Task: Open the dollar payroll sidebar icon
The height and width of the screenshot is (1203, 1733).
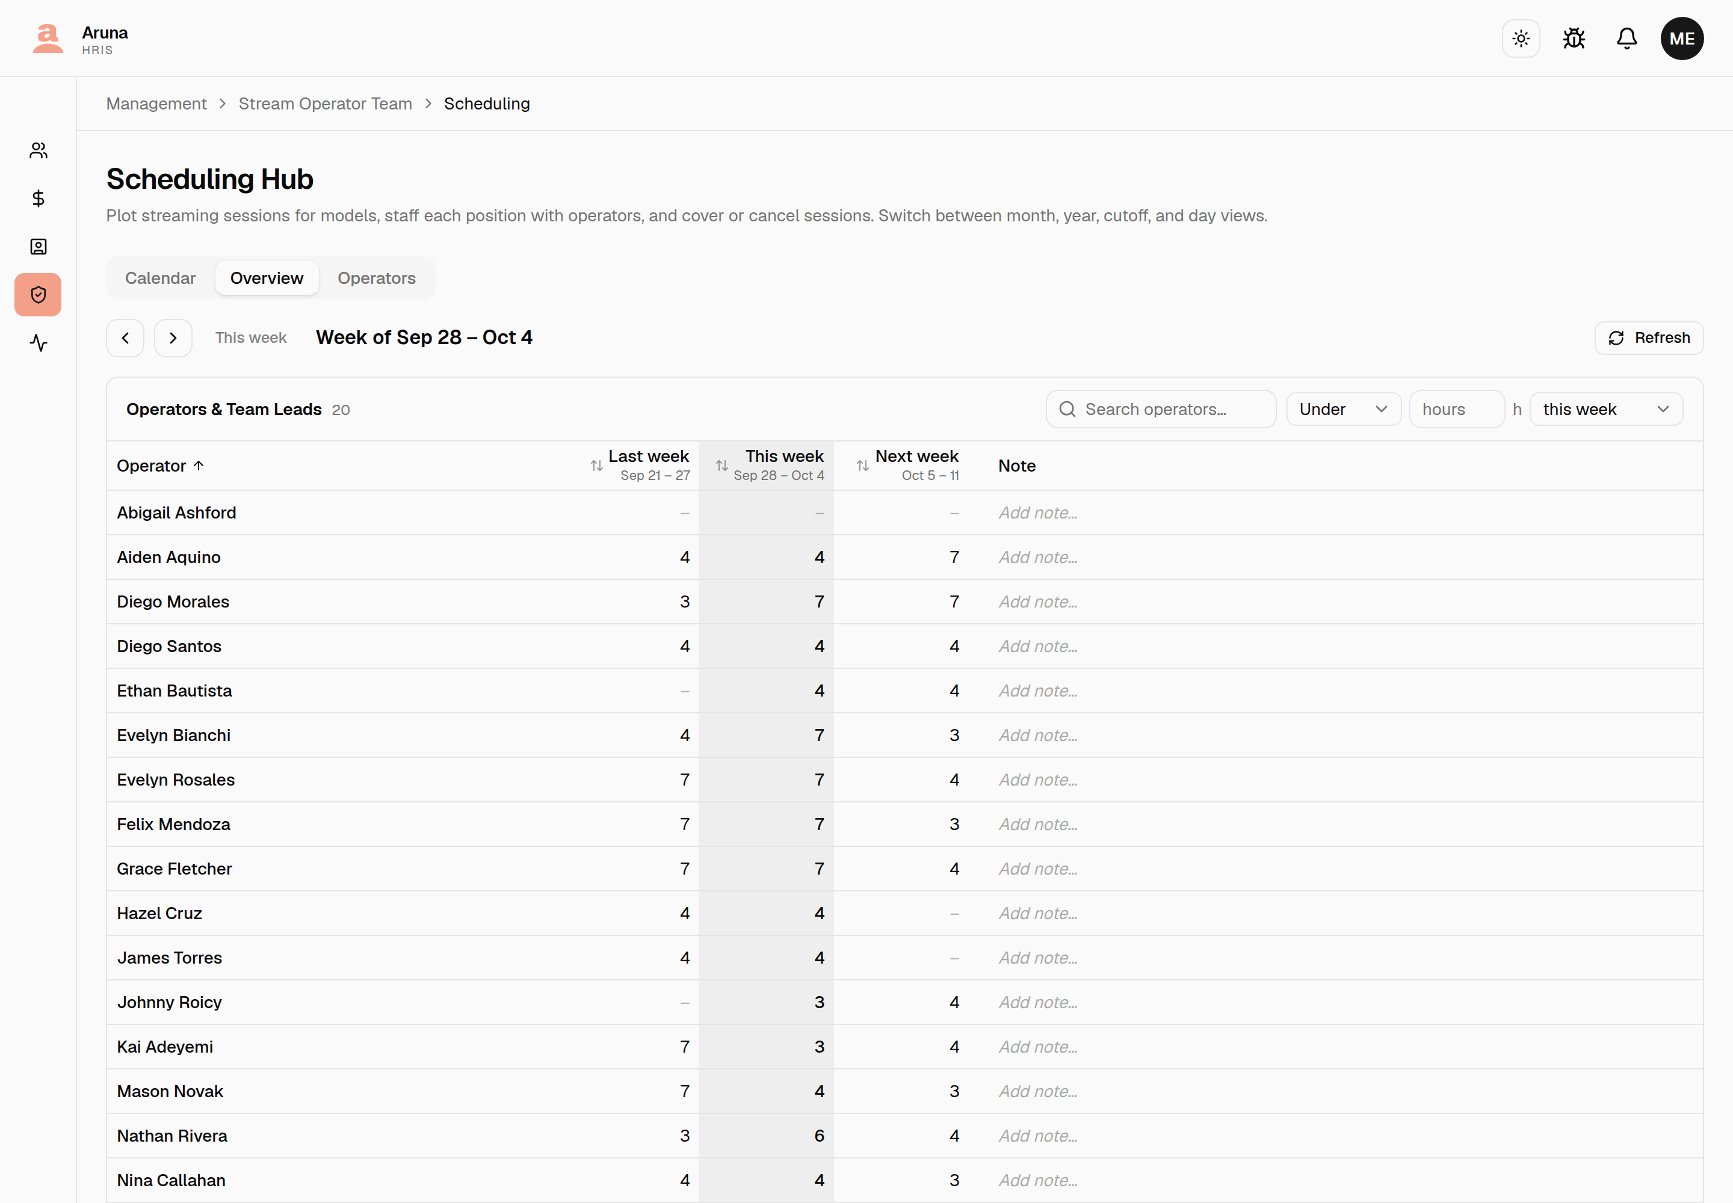Action: point(39,198)
